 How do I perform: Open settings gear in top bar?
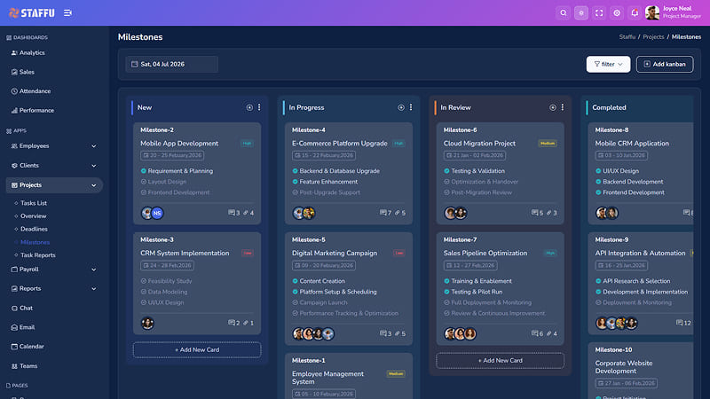pyautogui.click(x=617, y=13)
